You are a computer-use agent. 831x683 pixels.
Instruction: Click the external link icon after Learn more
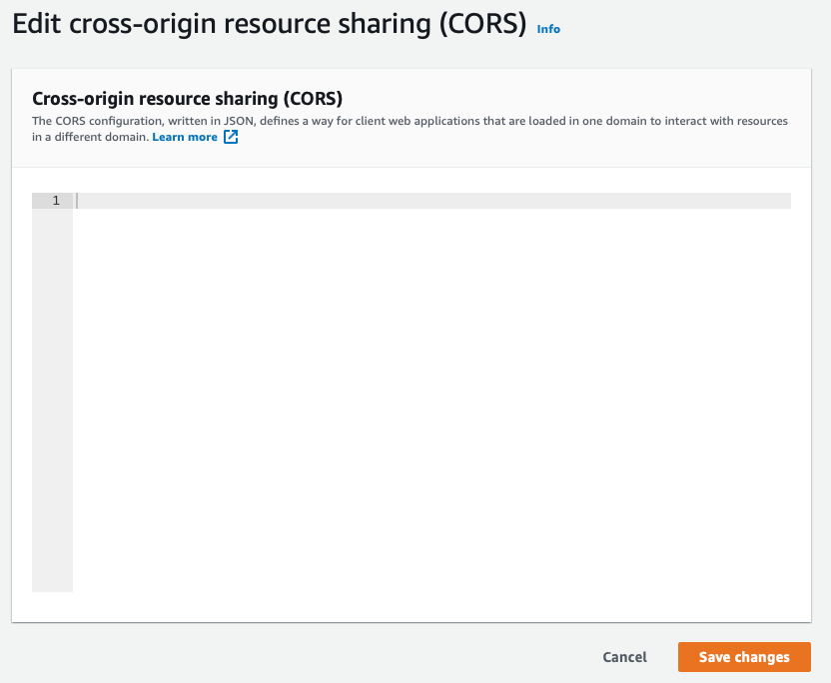[231, 137]
